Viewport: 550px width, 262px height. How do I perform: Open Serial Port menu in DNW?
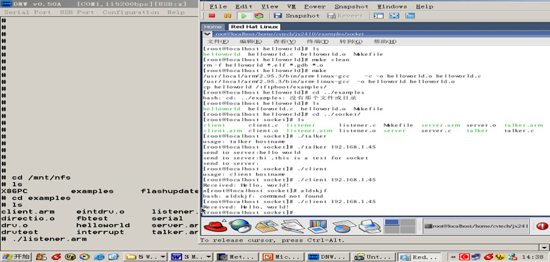click(26, 12)
